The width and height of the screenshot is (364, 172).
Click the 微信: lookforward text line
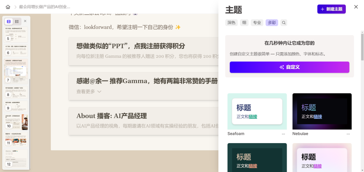coord(125,27)
